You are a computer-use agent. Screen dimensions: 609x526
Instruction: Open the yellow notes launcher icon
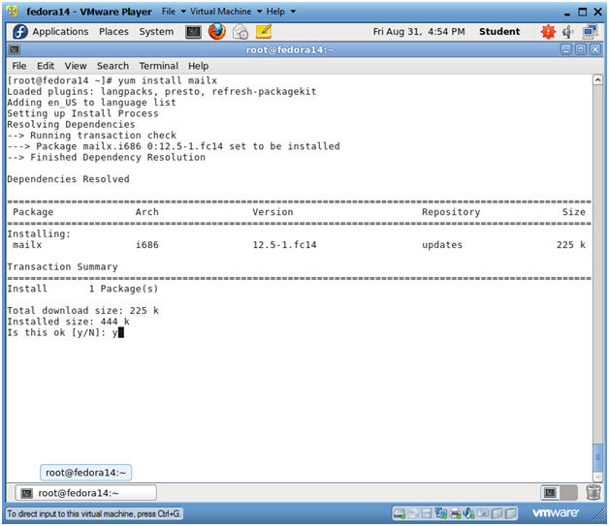pyautogui.click(x=264, y=31)
